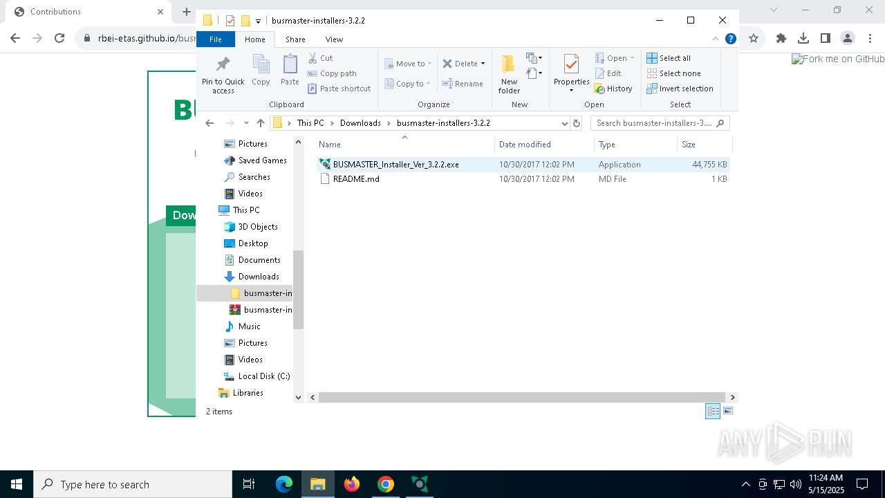Open Microsoft Edge from taskbar

pyautogui.click(x=284, y=484)
